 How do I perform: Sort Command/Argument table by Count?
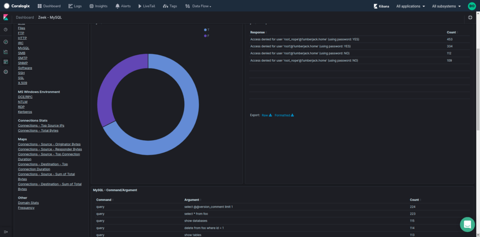[415, 200]
